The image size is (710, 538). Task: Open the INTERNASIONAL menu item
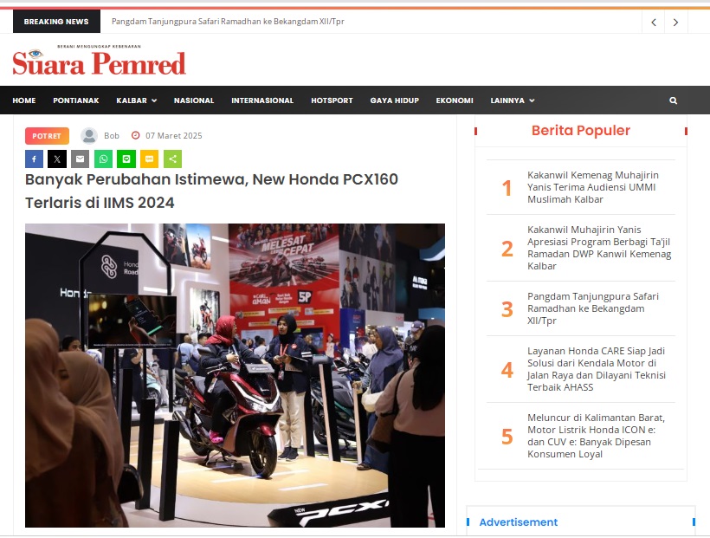[x=262, y=100]
